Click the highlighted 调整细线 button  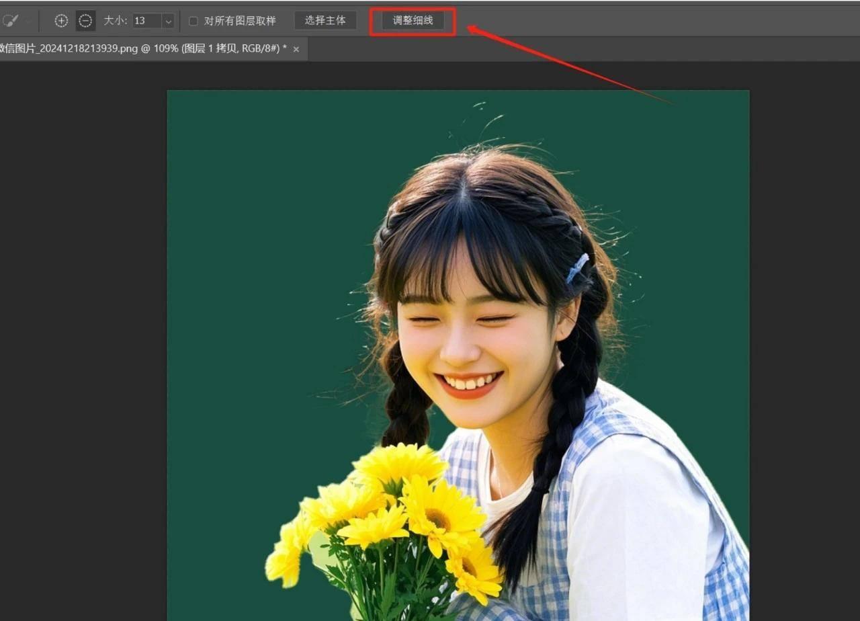coord(412,20)
